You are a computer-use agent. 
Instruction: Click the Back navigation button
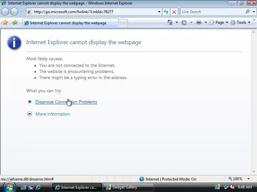click(x=5, y=12)
